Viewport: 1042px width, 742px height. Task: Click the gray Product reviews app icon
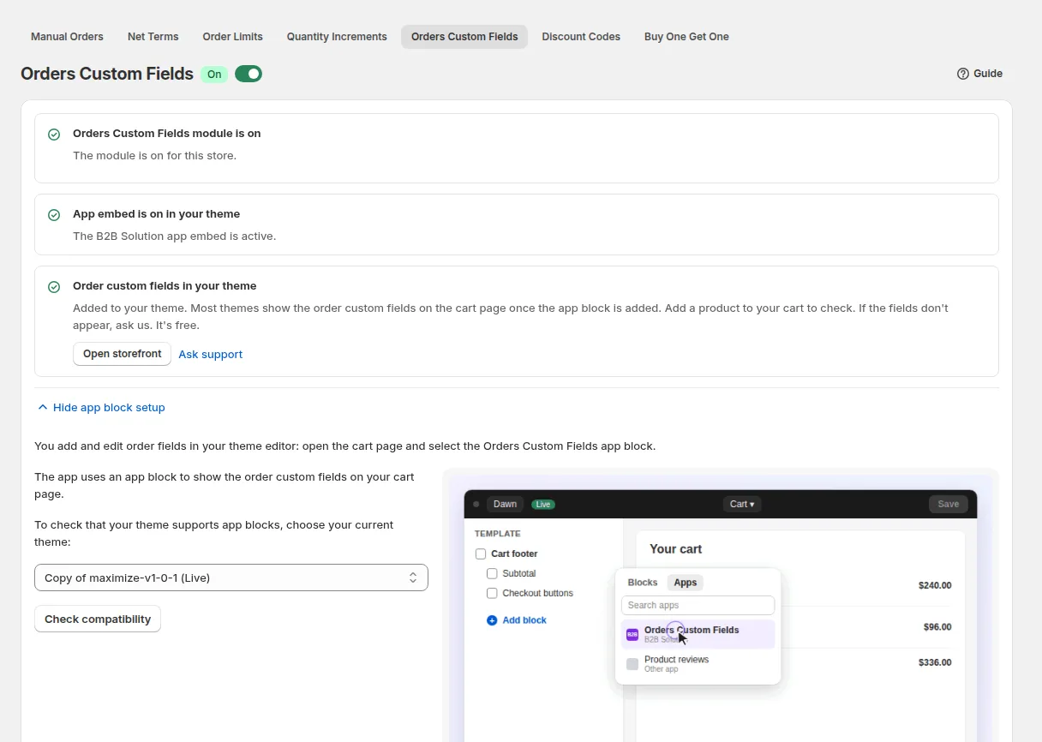click(x=632, y=664)
